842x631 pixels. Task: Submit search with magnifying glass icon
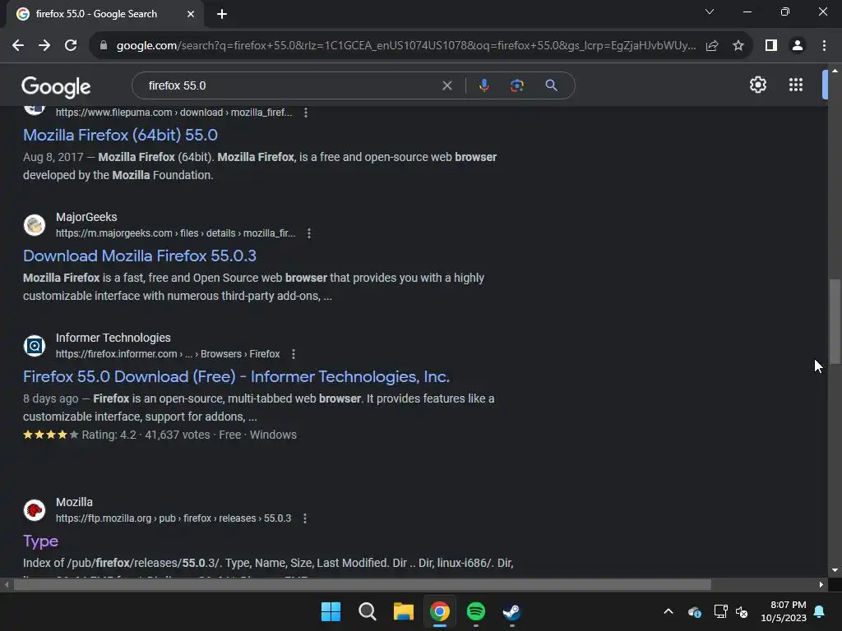point(551,85)
